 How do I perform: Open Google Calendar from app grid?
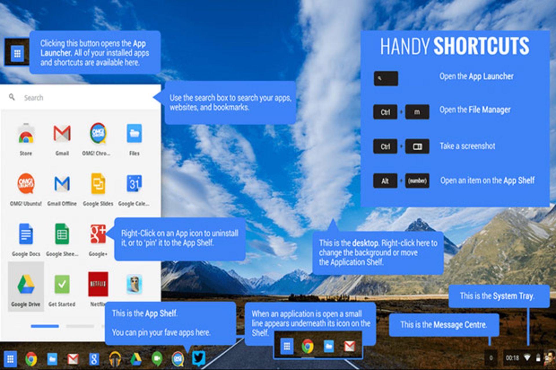click(134, 184)
